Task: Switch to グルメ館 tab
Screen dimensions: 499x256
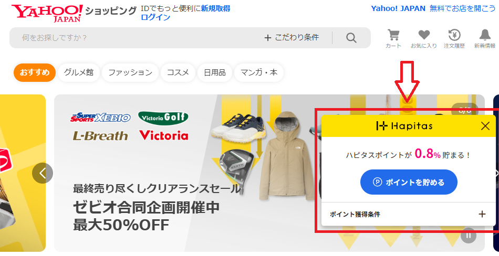Action: click(79, 72)
